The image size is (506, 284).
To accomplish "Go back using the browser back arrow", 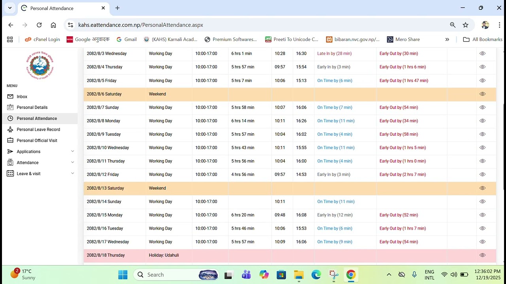I will (x=11, y=25).
